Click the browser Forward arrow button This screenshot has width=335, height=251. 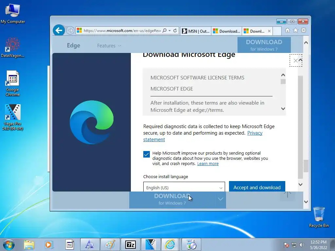point(70,30)
